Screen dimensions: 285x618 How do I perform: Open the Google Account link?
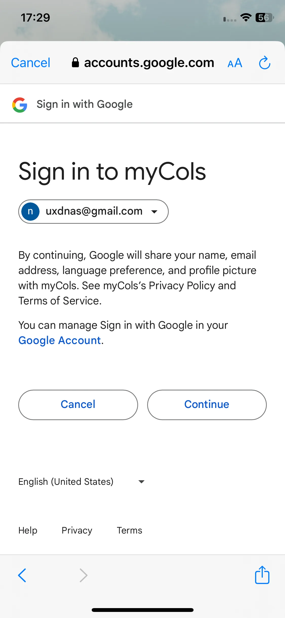(x=60, y=340)
